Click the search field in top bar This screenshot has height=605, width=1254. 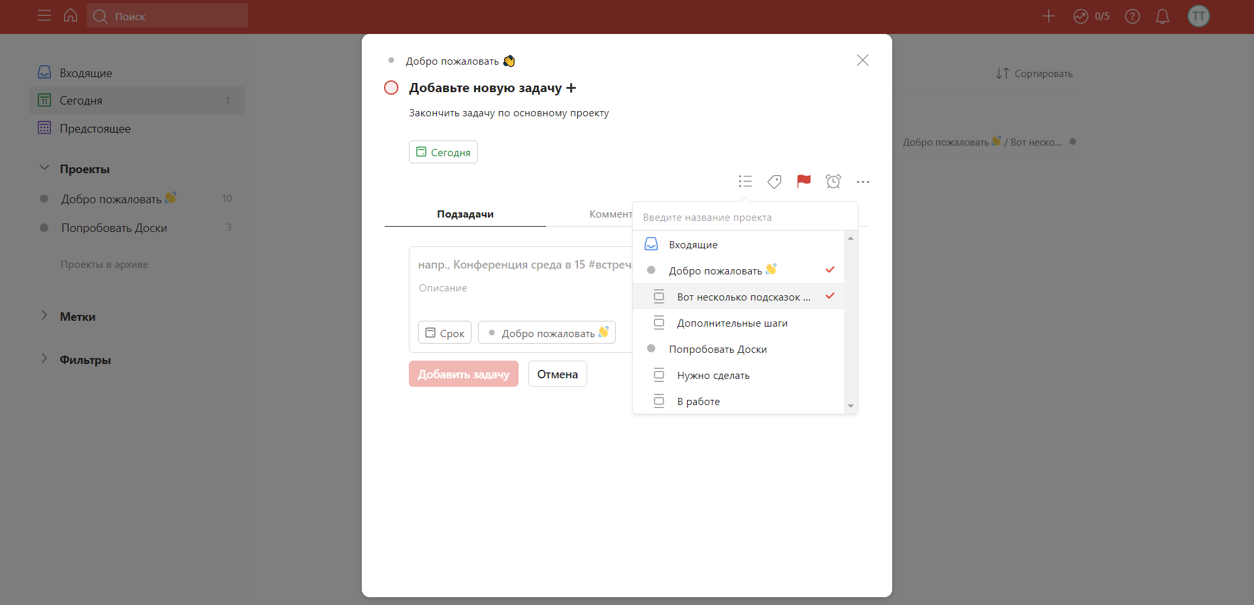(167, 16)
